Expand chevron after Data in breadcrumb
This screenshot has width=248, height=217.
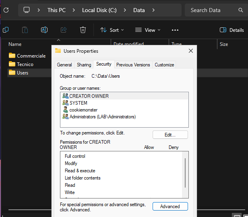[x=153, y=10]
